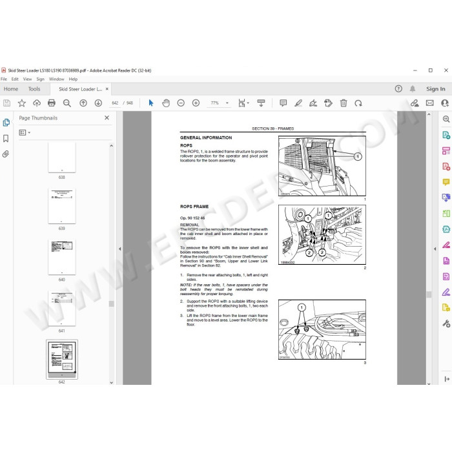Open fit page options icon
Image resolution: width=452 pixels, height=452 pixels.
point(243,103)
